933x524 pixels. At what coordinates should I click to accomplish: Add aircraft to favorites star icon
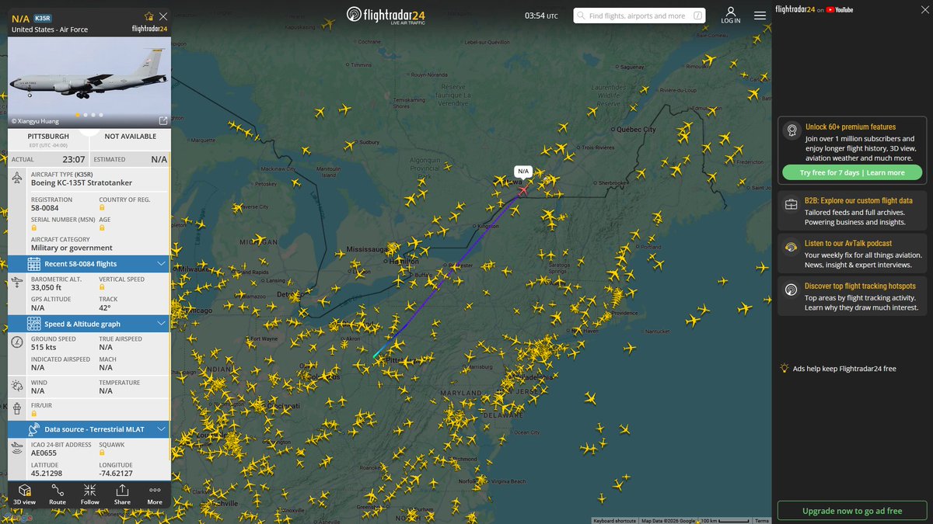149,16
